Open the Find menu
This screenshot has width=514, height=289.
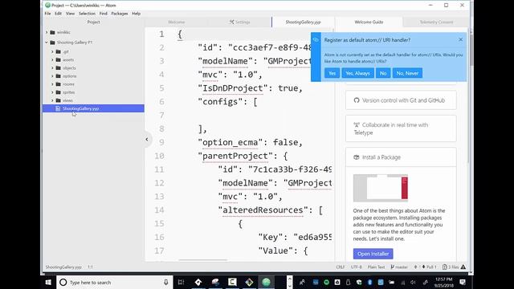point(104,14)
